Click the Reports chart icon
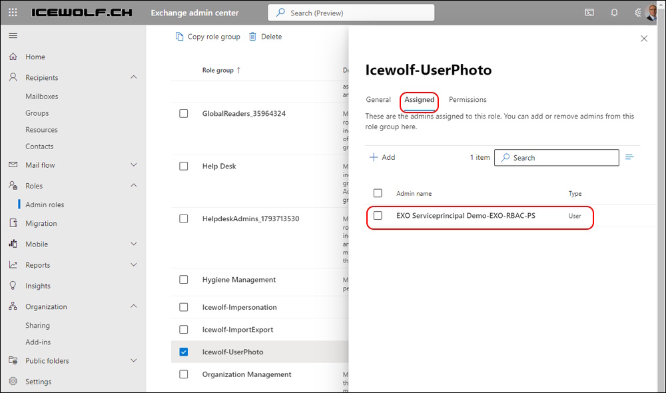This screenshot has height=393, width=666. 13,264
